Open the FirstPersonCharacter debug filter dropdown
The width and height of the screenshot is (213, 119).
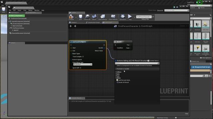click(x=144, y=17)
